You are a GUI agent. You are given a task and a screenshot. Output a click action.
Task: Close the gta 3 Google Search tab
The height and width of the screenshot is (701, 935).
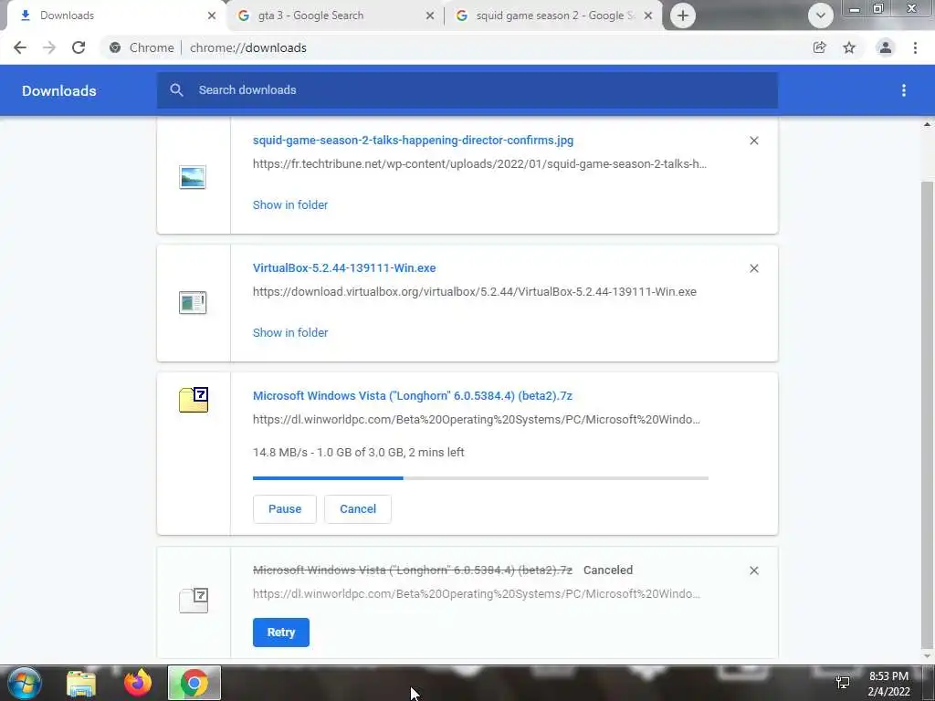[430, 16]
